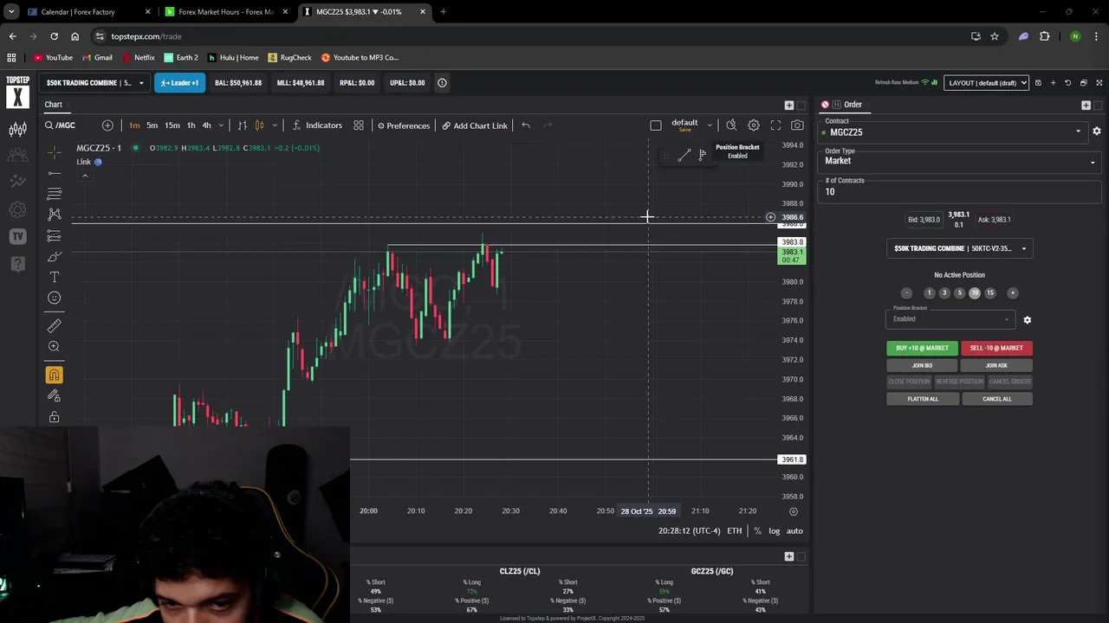Click SELL -10 @ MARKET
This screenshot has height=623, width=1109.
(996, 348)
